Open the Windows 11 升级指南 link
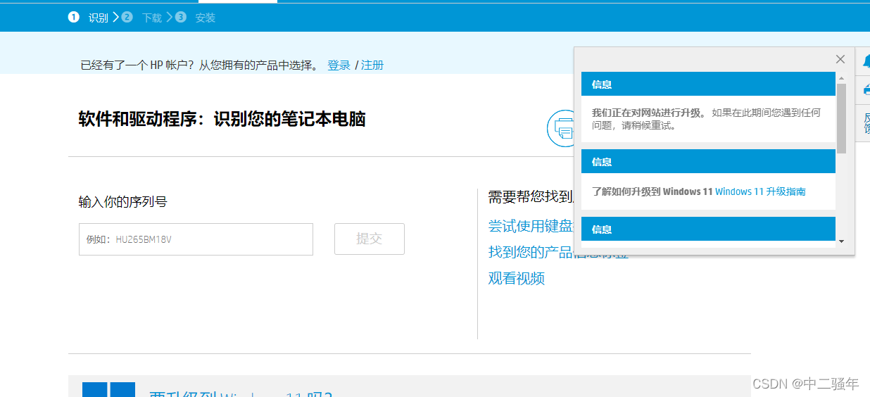This screenshot has width=870, height=397. (760, 191)
